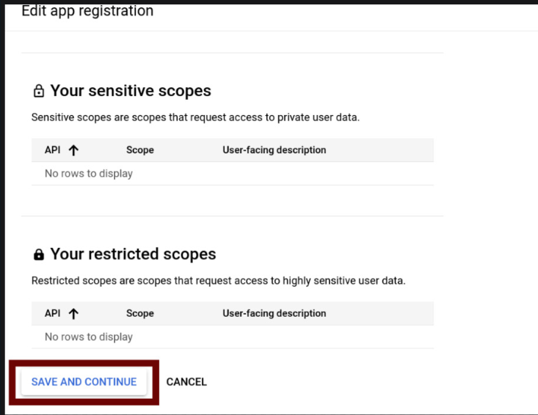The width and height of the screenshot is (538, 415).
Task: Click the sensitive scopes description text
Action: click(x=195, y=117)
